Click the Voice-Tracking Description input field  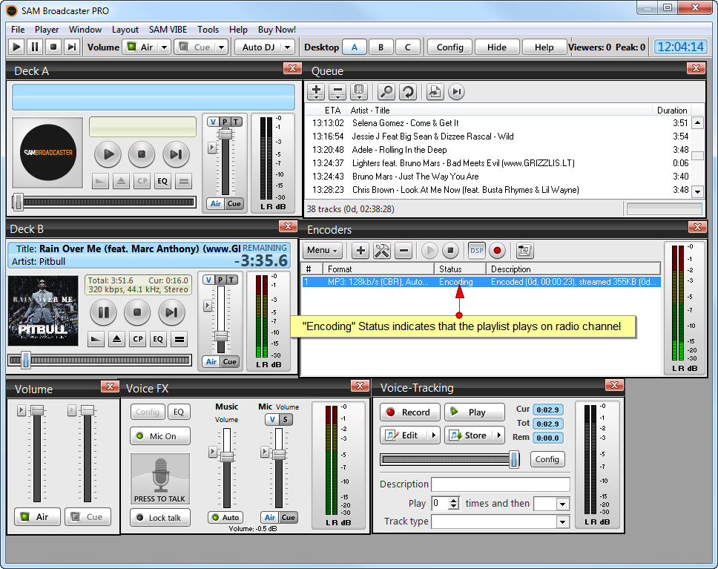click(x=501, y=484)
